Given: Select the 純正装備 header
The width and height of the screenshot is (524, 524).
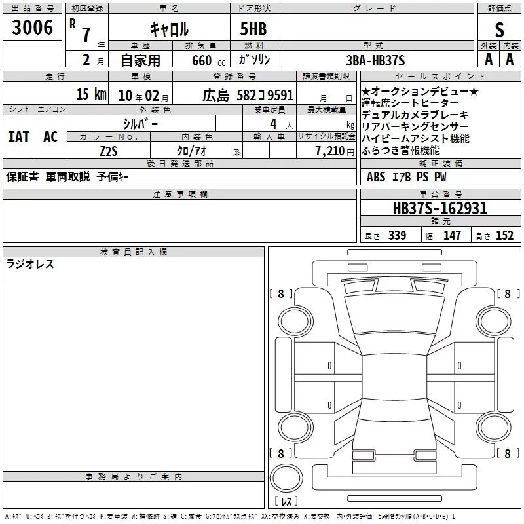Looking at the screenshot, I should (440, 163).
